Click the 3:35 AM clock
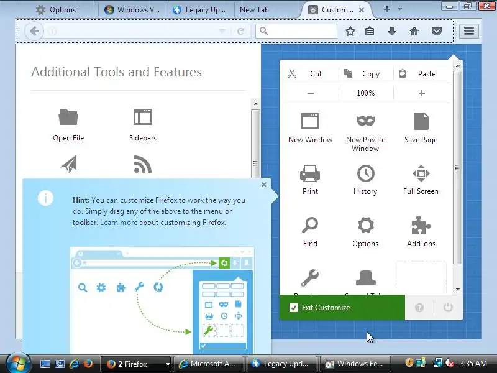This screenshot has width=497, height=373. [x=473, y=364]
